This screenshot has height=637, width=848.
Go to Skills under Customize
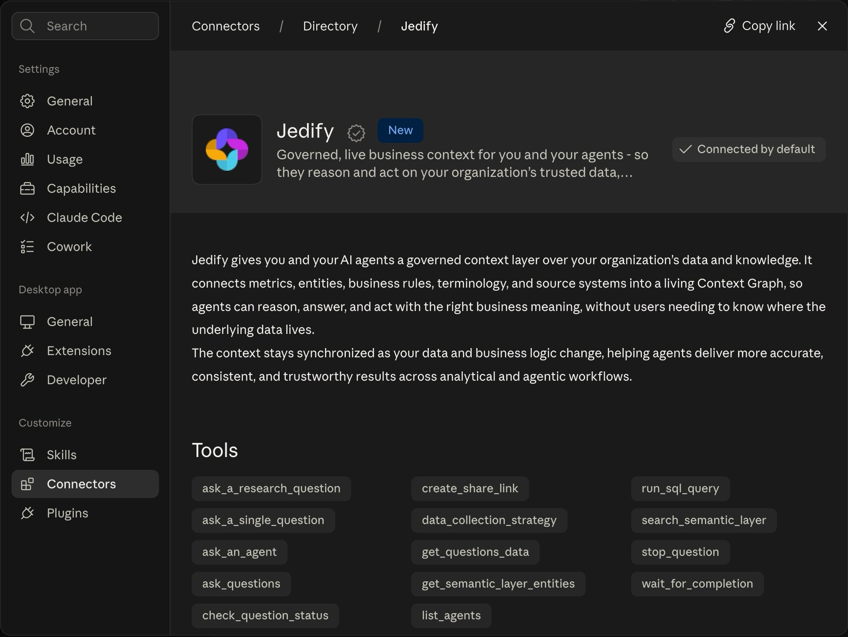coord(85,455)
